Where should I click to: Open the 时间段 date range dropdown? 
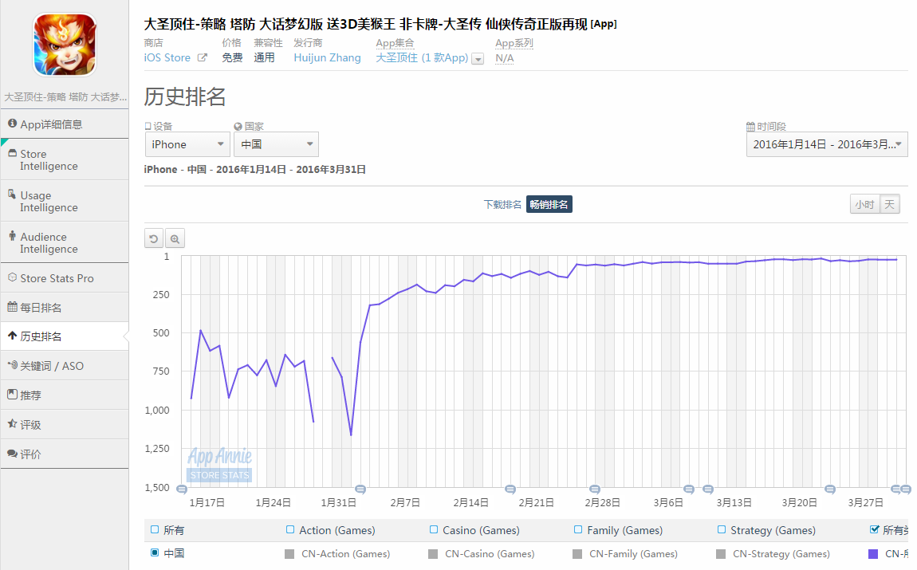point(827,144)
